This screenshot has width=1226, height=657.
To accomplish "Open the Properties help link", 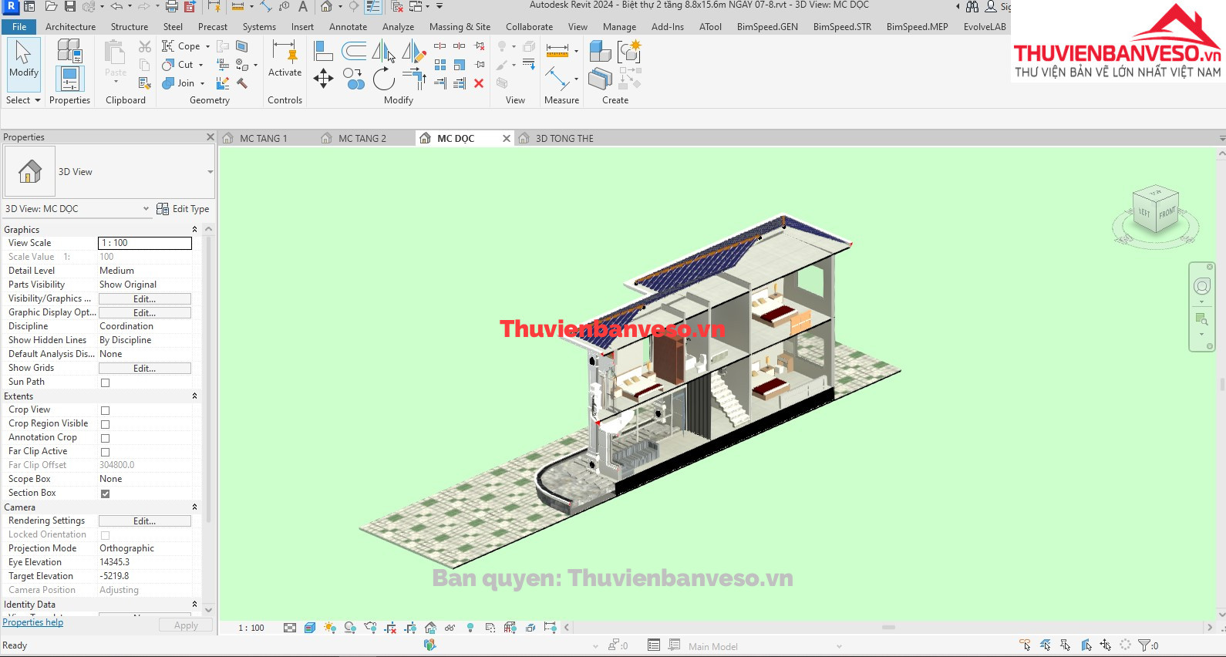I will (33, 622).
